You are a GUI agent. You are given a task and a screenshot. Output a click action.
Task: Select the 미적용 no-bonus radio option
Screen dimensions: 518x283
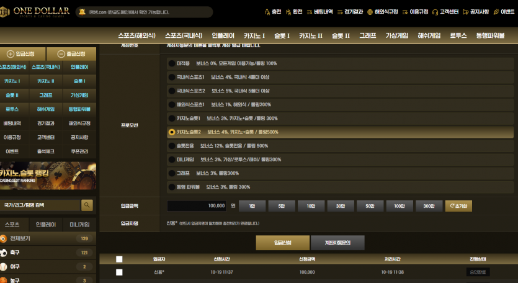[172, 63]
